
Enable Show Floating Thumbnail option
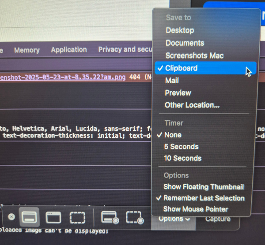pyautogui.click(x=204, y=187)
